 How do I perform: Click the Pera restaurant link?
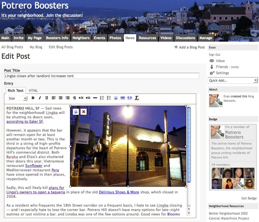[55, 170]
